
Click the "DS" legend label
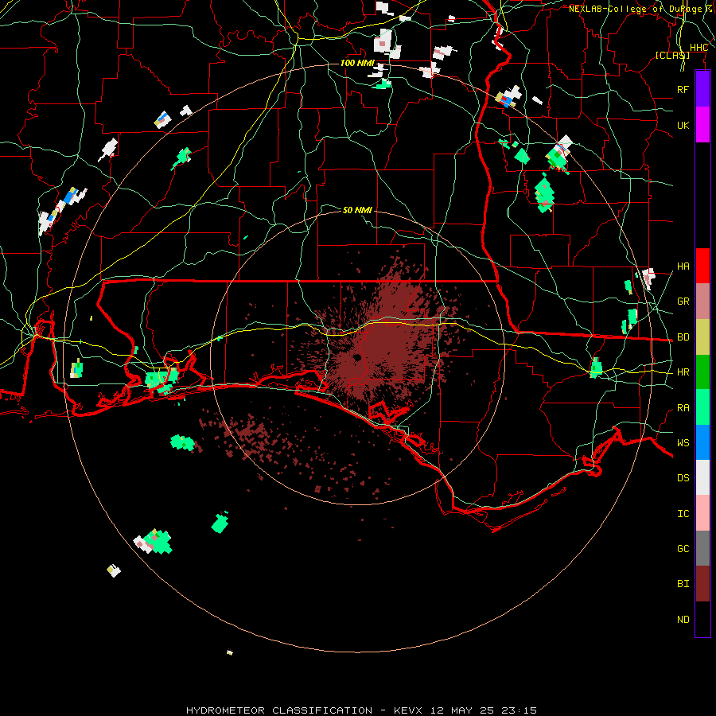[683, 478]
